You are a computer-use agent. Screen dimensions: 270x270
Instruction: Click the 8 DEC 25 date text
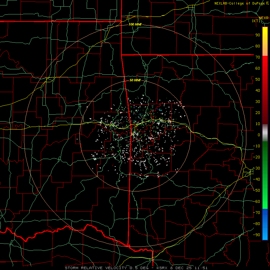click(x=181, y=268)
